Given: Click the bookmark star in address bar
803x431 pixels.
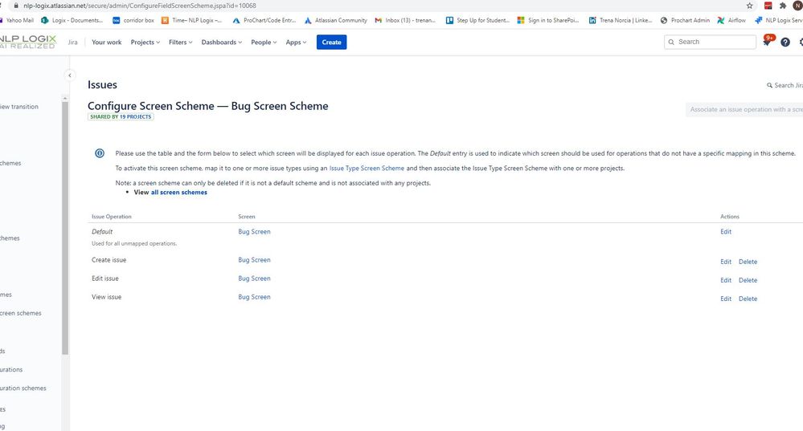Looking at the screenshot, I should tap(750, 6).
